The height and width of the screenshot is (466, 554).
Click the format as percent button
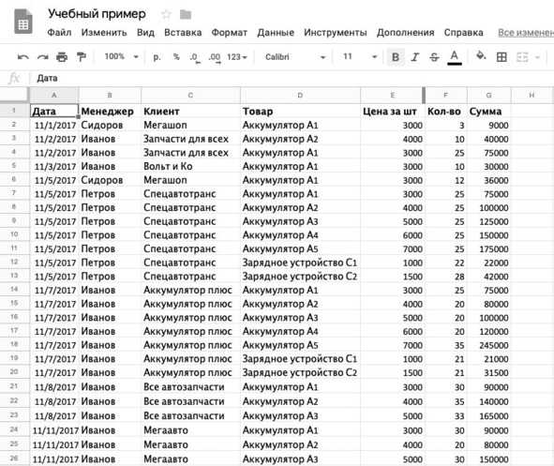pos(176,56)
